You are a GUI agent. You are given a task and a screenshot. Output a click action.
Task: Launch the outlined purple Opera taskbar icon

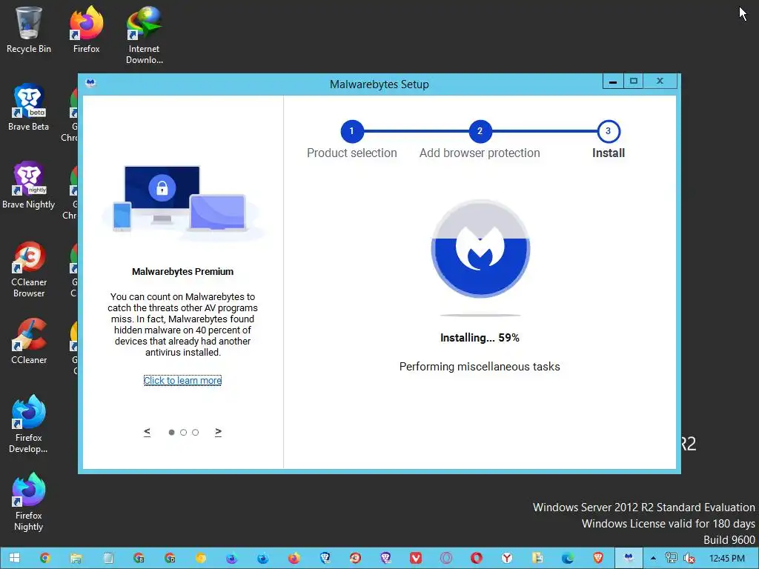[x=445, y=558]
